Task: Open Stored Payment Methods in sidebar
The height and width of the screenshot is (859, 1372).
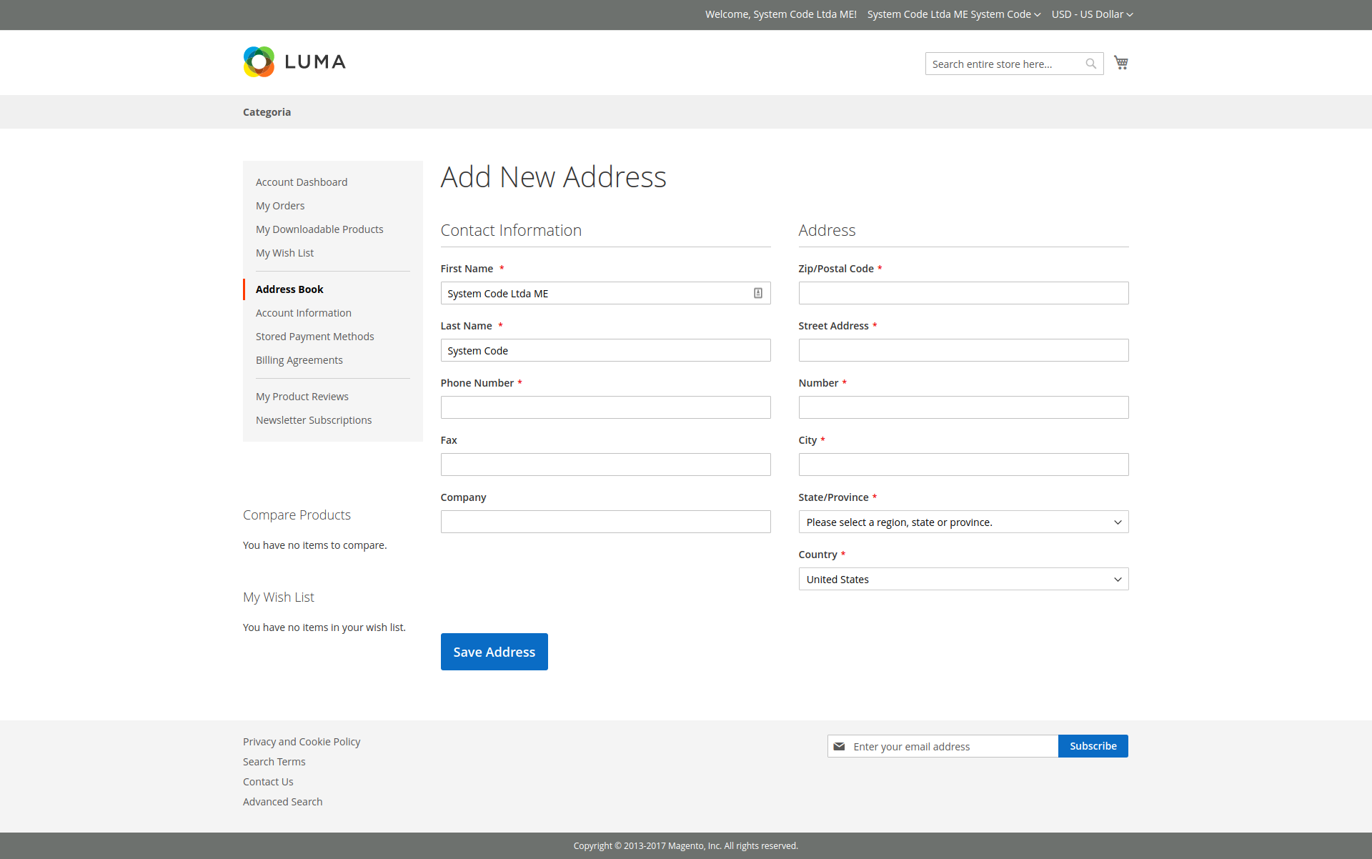Action: click(x=314, y=337)
